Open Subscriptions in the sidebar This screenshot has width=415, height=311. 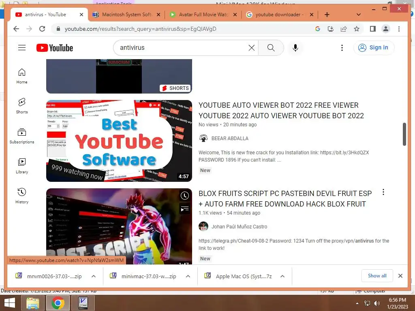(x=22, y=136)
